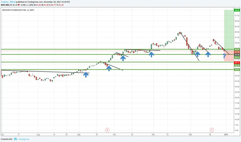Click the green 42.07 price level label
Image resolution: width=241 pixels, height=142 pixels.
click(237, 49)
